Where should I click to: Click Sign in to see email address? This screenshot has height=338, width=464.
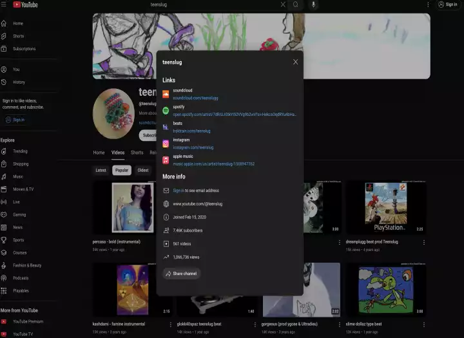point(179,191)
